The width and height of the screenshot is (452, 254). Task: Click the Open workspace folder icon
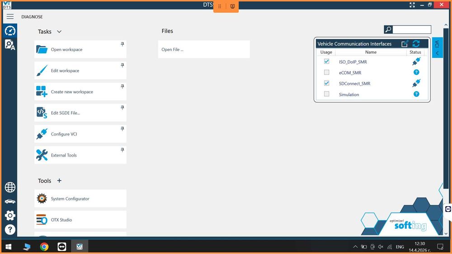tap(42, 50)
